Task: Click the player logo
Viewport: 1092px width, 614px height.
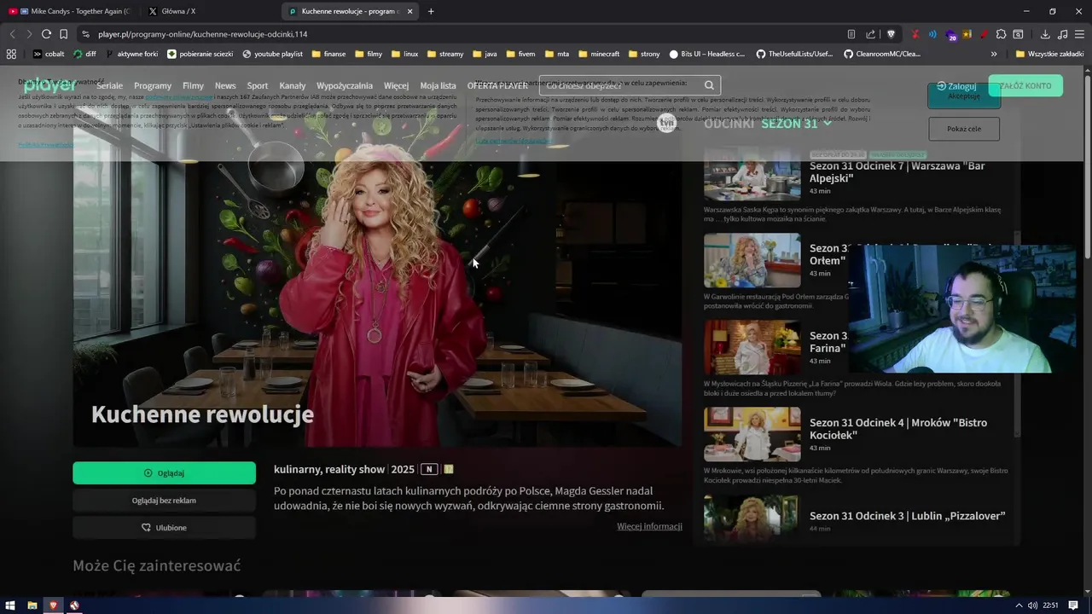Action: pos(49,85)
